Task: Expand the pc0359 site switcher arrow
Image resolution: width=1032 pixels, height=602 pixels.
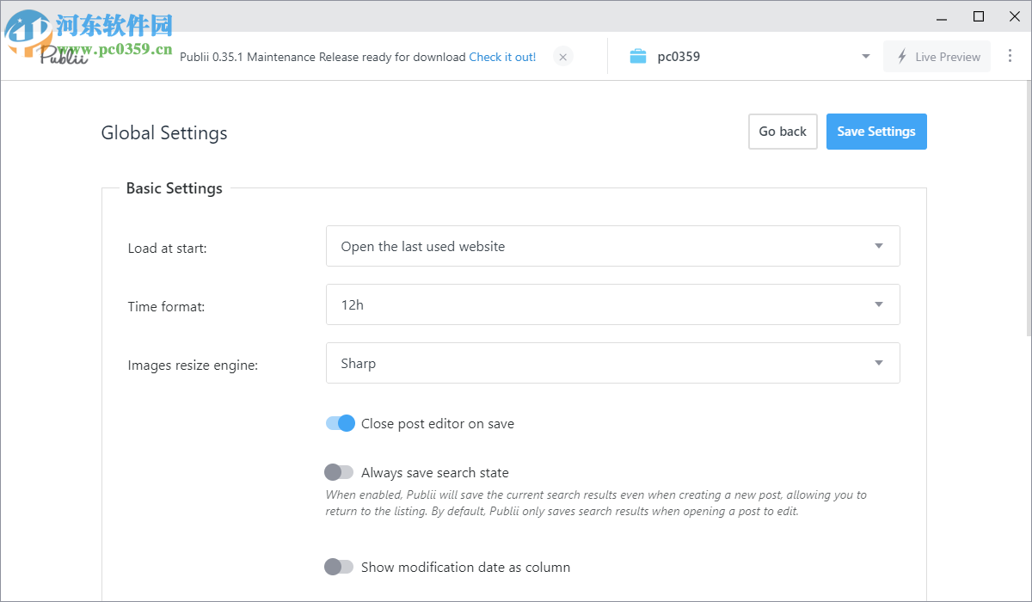Action: 865,57
